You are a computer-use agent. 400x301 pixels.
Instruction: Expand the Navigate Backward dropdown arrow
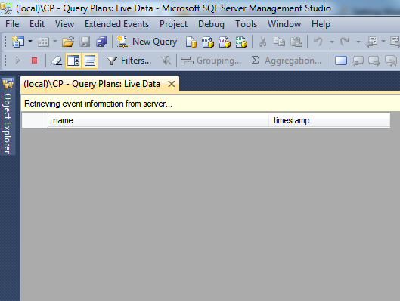[x=383, y=42]
